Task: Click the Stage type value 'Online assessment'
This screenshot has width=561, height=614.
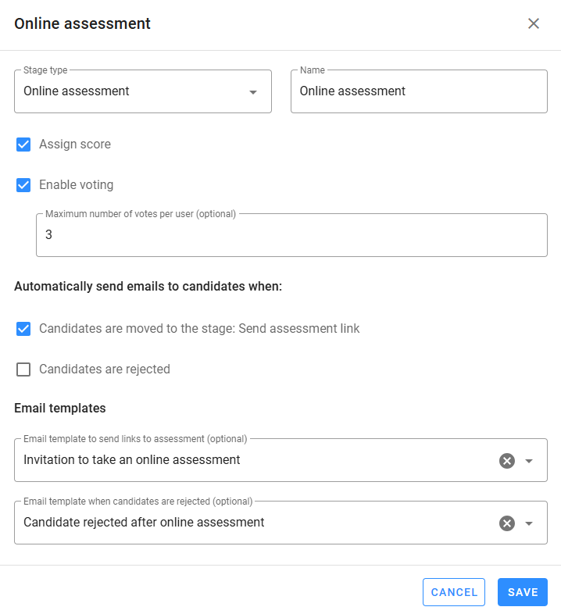Action: (x=77, y=91)
